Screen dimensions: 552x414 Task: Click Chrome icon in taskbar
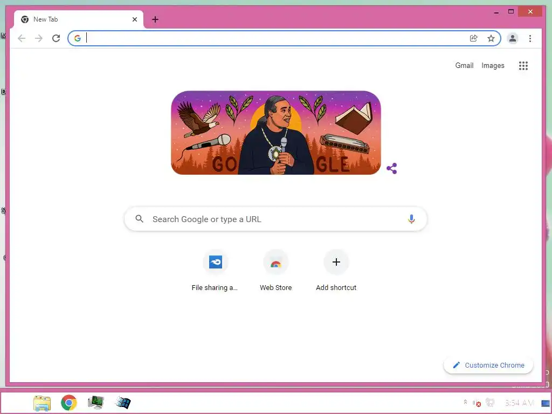click(x=69, y=403)
